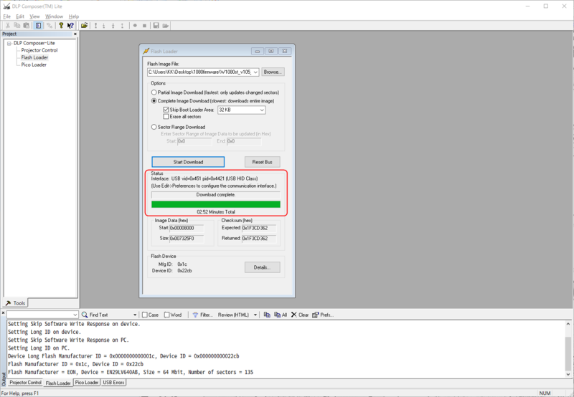Viewport: 574px width, 397px height.
Task: Open the search text combo box dropdown
Action: coord(75,315)
